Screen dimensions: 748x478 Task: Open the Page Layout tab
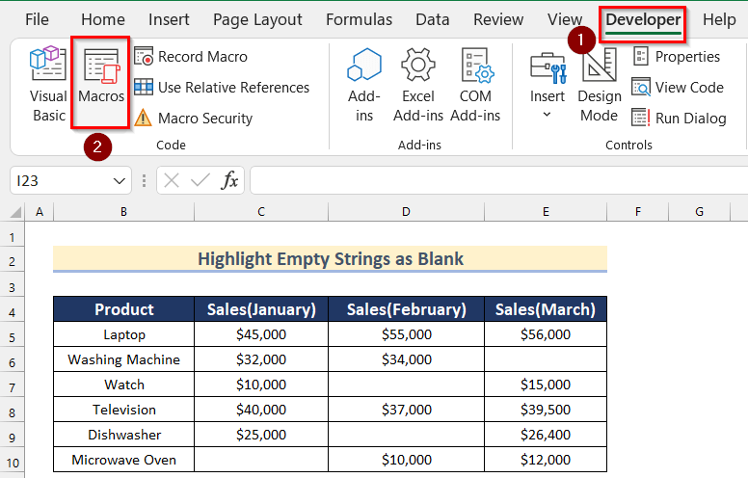click(x=257, y=19)
